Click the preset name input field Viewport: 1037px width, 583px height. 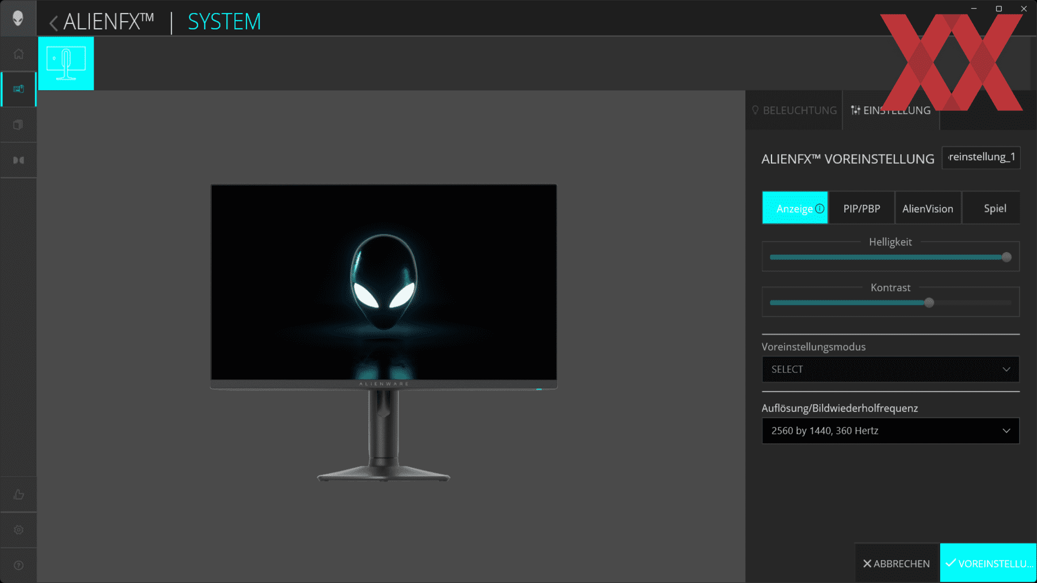point(981,157)
